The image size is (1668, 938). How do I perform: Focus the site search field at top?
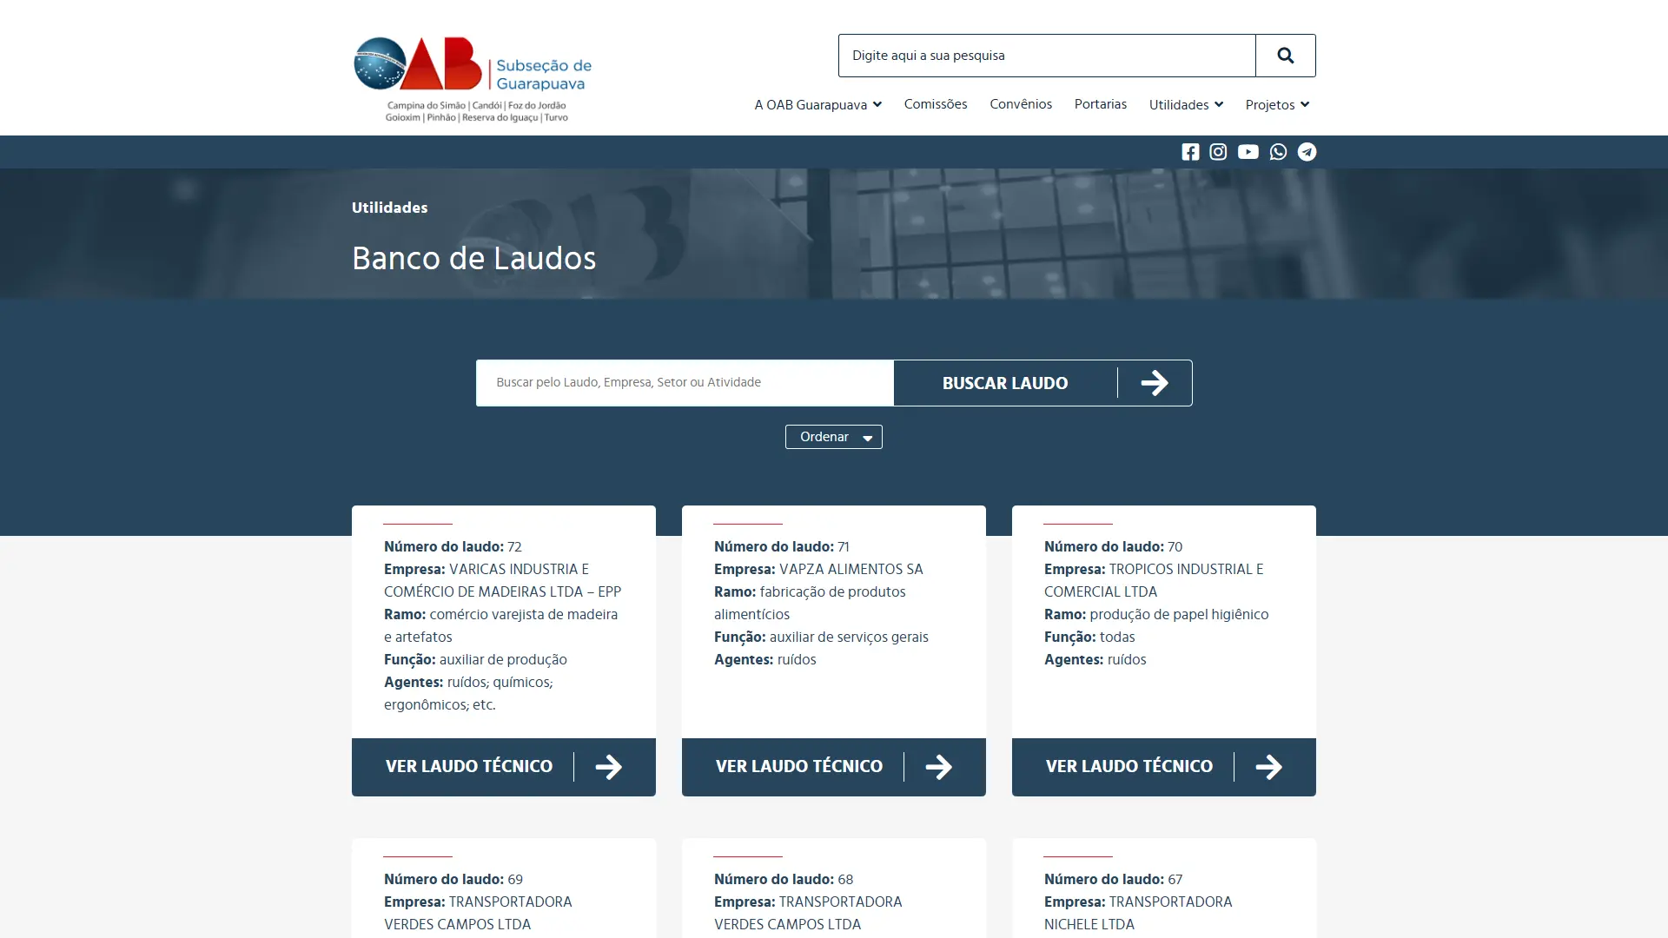[1047, 56]
